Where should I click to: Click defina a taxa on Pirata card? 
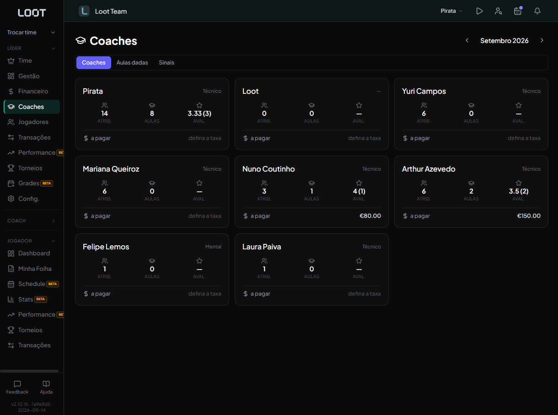point(205,138)
